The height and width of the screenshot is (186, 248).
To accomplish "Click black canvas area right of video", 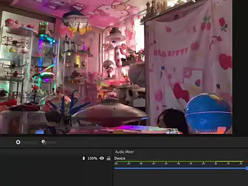I will [x=240, y=67].
